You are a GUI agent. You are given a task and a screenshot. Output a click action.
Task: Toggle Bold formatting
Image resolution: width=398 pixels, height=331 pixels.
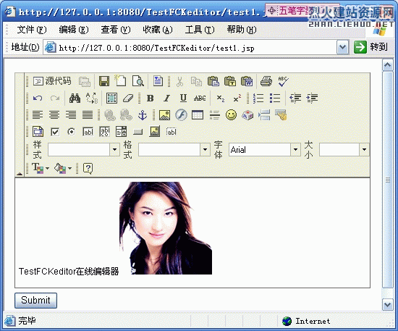pyautogui.click(x=151, y=98)
